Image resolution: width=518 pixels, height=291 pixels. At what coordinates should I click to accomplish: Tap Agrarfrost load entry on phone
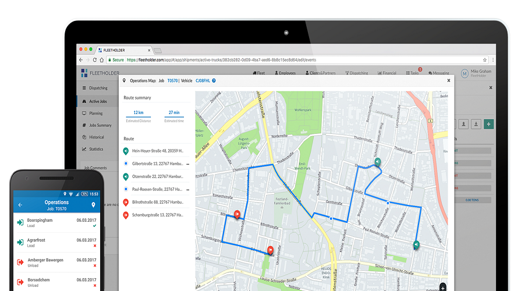pos(57,243)
